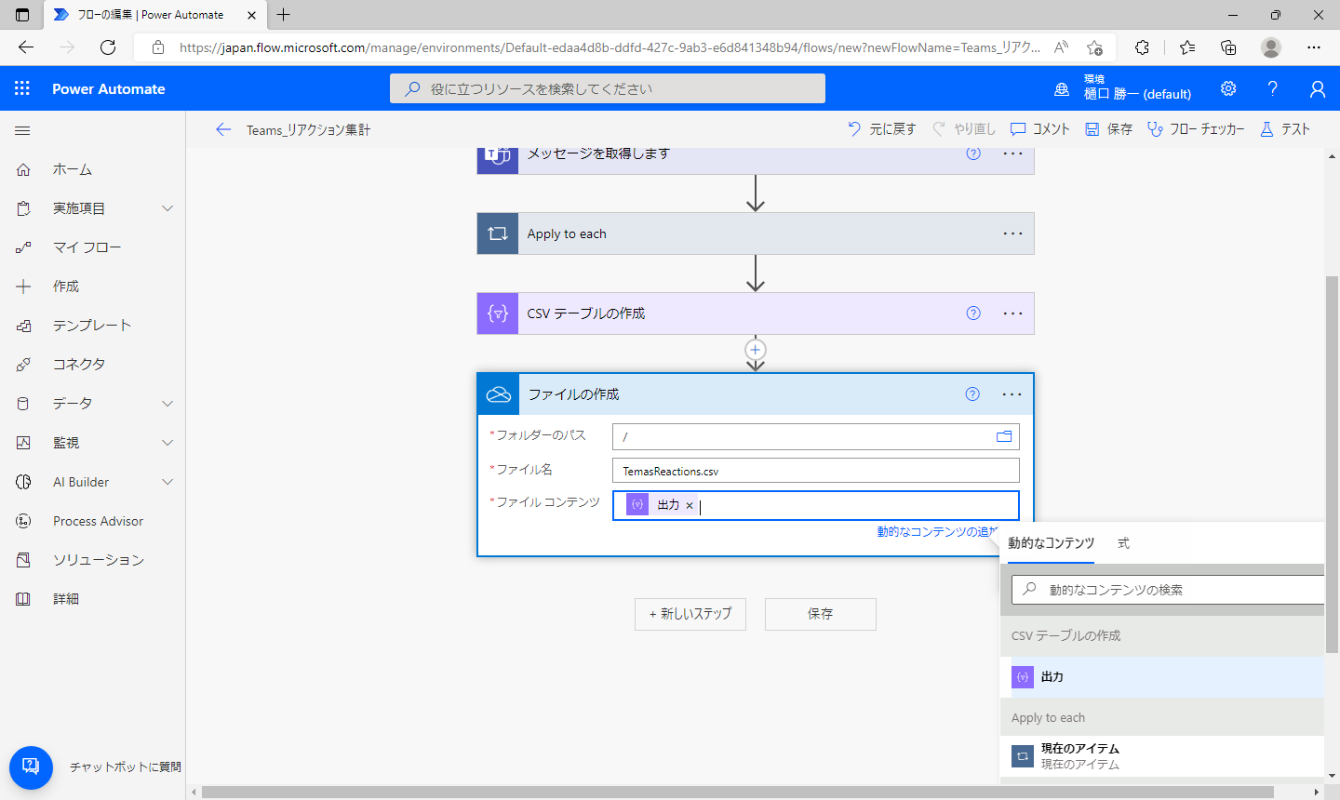Collapse the ファイルの作成 card header
Image resolution: width=1340 pixels, height=800 pixels.
755,394
